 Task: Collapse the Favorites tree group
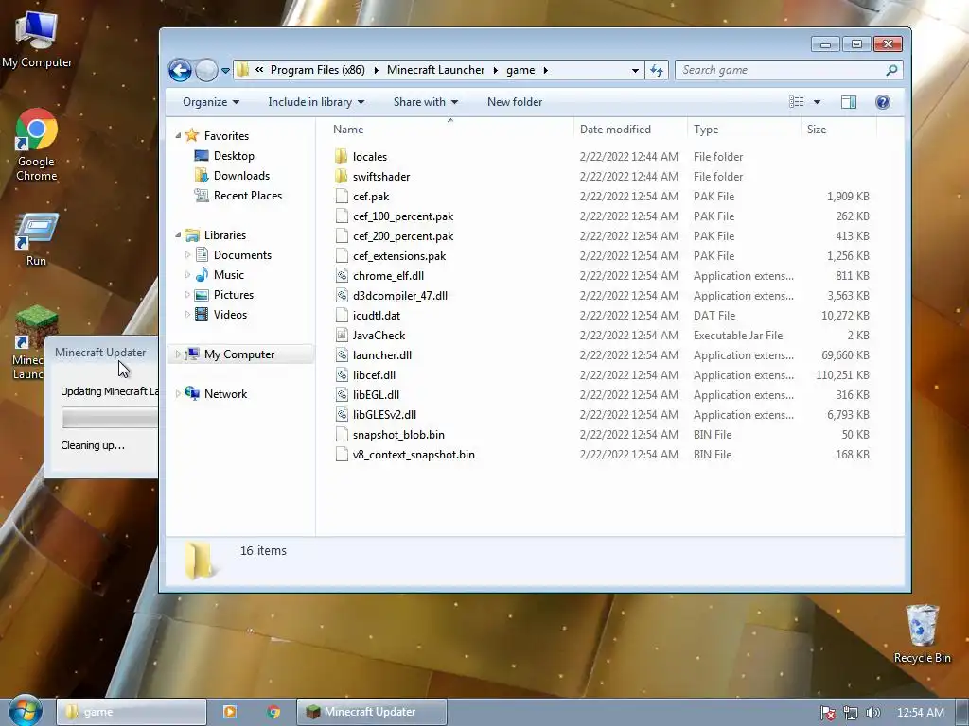[x=178, y=135]
